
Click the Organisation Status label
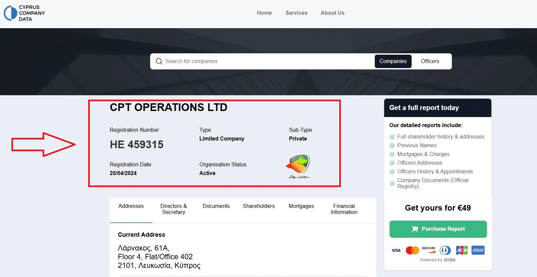point(223,165)
